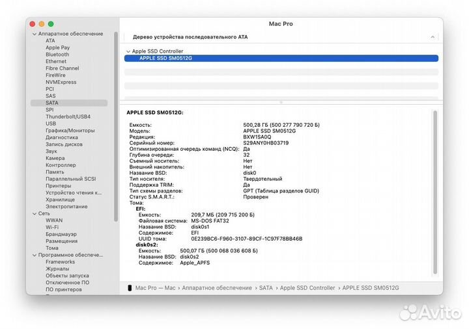Image resolution: width=469 pixels, height=329 pixels.
Task: Collapse the Apple SSD Controller tree node
Action: coord(128,51)
